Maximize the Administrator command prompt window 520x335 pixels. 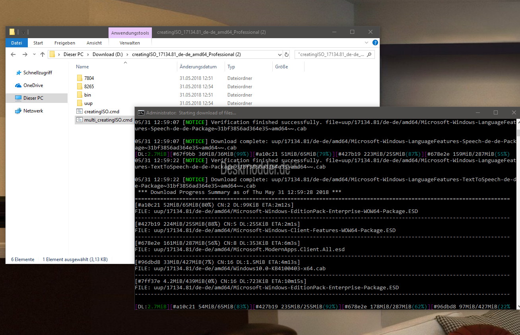tap(496, 113)
